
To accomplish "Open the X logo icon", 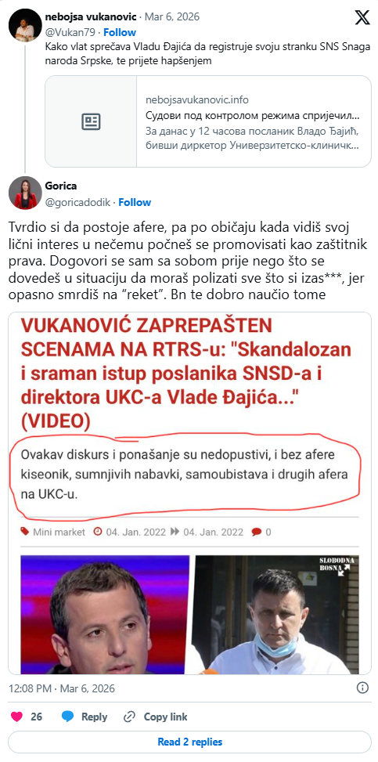I will pos(362,17).
